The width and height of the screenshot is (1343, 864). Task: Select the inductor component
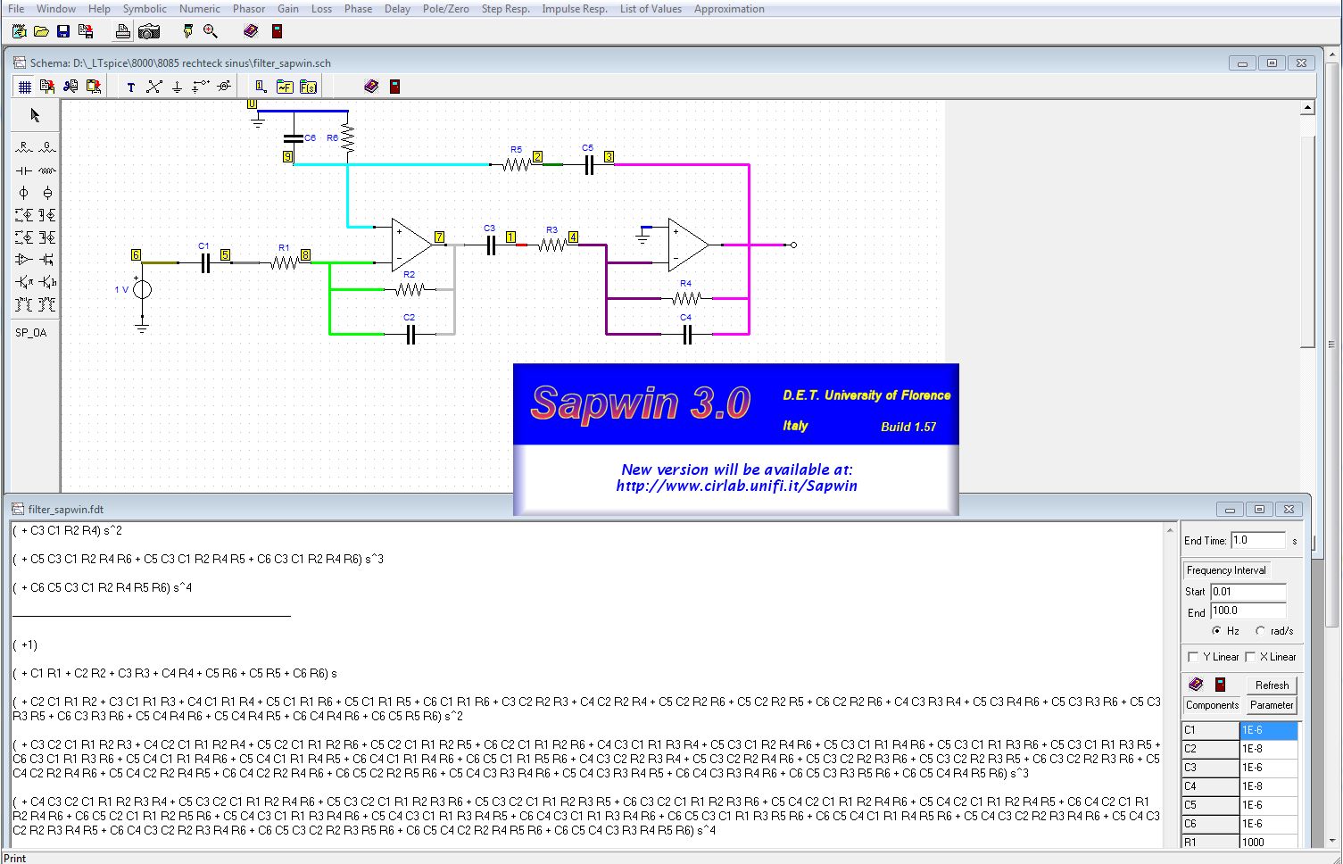point(47,170)
